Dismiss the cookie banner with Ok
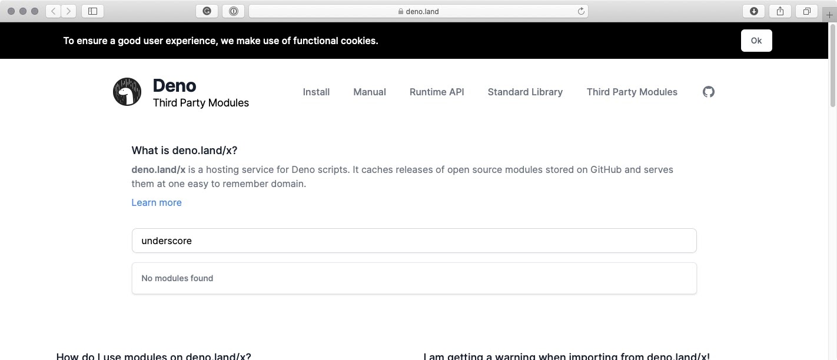This screenshot has height=360, width=837. pos(756,41)
